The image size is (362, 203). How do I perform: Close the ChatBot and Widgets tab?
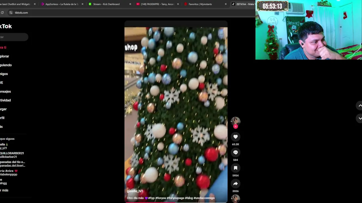[x=35, y=4]
